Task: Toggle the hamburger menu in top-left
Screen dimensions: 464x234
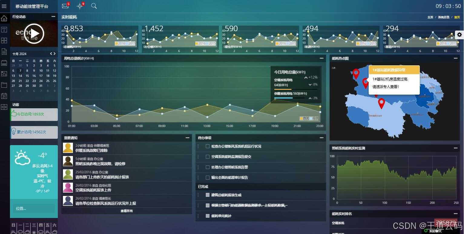Action: tap(4, 6)
